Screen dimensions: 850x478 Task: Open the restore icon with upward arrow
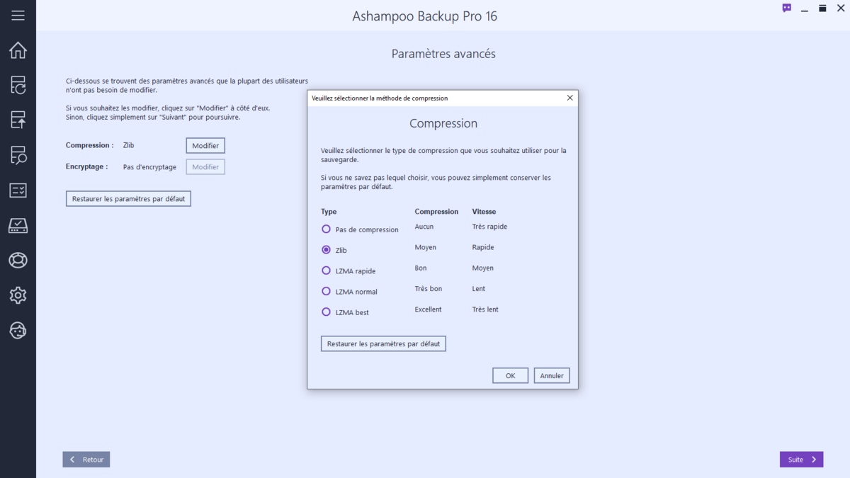[x=18, y=120]
